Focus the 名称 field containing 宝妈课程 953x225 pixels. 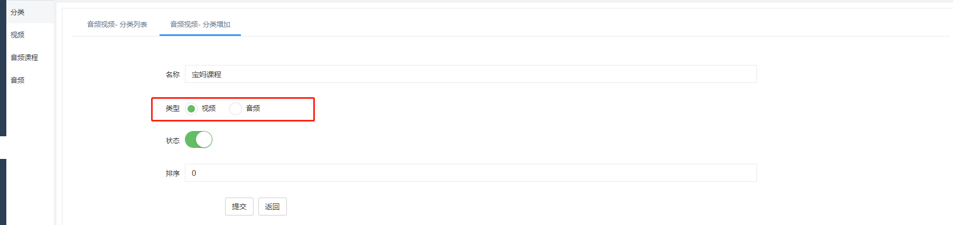(x=471, y=74)
